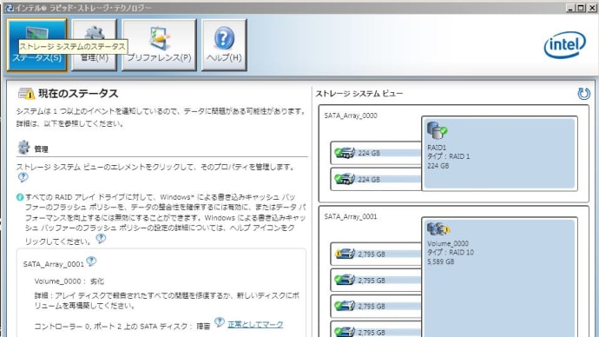Viewport: 599px width, 337px height.
Task: Click the 現在のステータス warning icon
Action: click(26, 94)
